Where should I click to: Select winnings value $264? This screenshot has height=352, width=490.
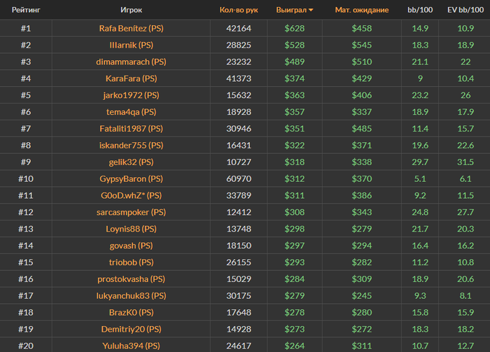(295, 346)
